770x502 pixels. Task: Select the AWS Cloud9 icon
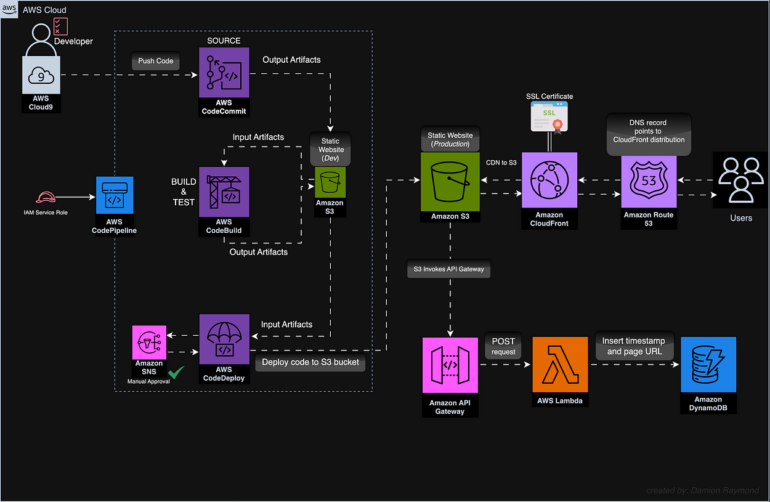(x=41, y=75)
